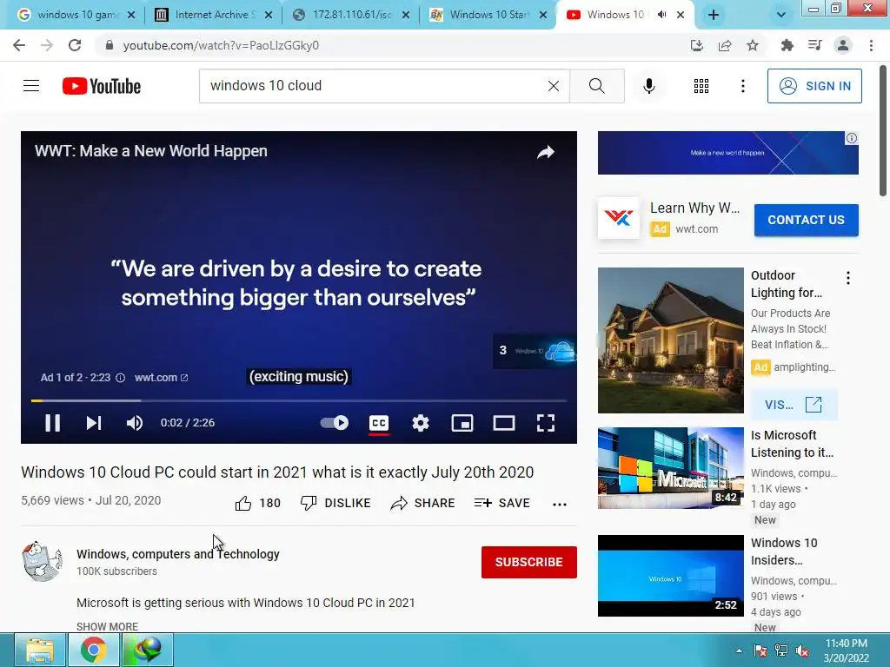Click the DISLIKE button
This screenshot has height=667, width=890.
(x=335, y=503)
